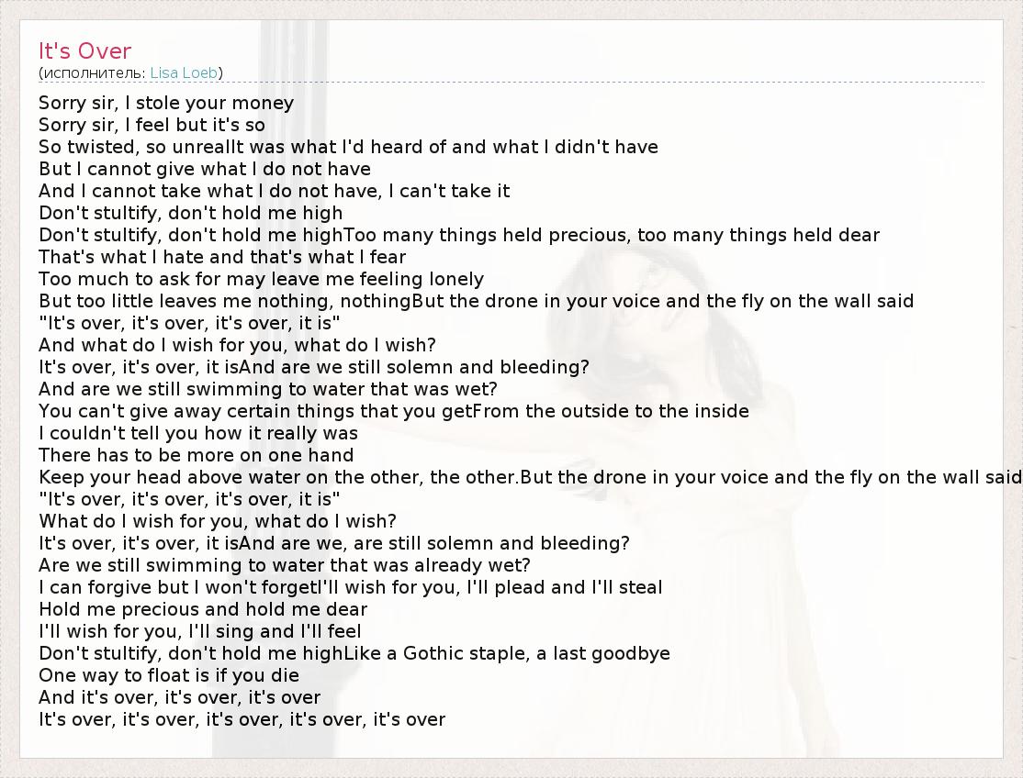Screen dimensions: 1023x778
Task: Select the "So twisted, so unreal" lyric line
Action: pyautogui.click(x=348, y=147)
